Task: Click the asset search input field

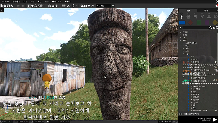Action: [x=195, y=28]
